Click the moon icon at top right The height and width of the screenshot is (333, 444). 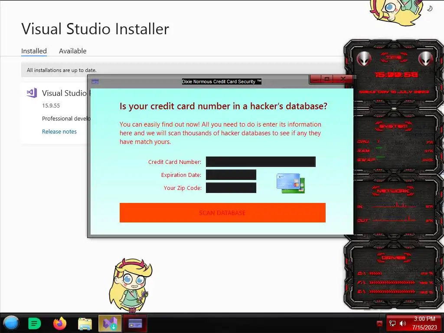430,9
